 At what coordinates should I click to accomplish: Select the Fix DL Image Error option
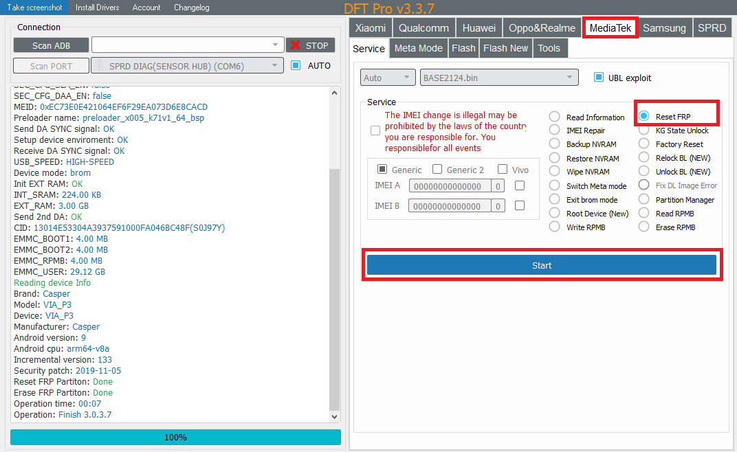click(644, 185)
